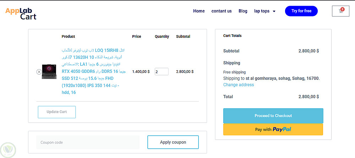The height and width of the screenshot is (158, 355).
Task: Open the laptop product thumbnail
Action: [49, 71]
